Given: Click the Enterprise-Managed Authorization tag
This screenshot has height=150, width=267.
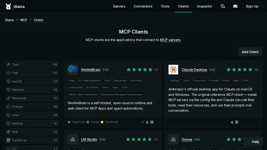Looking at the screenshot, I should (x=122, y=94).
